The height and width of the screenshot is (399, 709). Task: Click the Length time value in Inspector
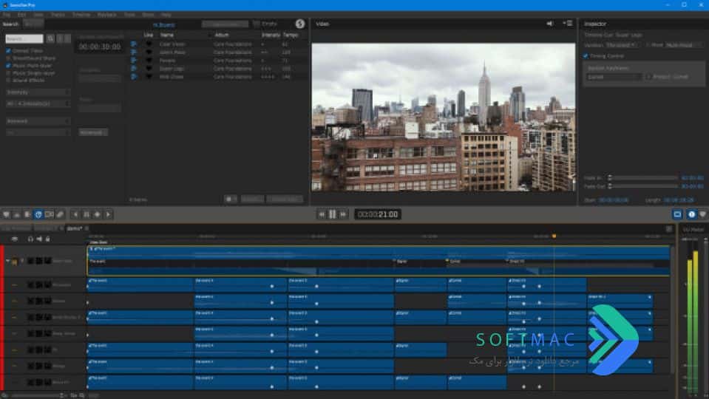pyautogui.click(x=679, y=200)
